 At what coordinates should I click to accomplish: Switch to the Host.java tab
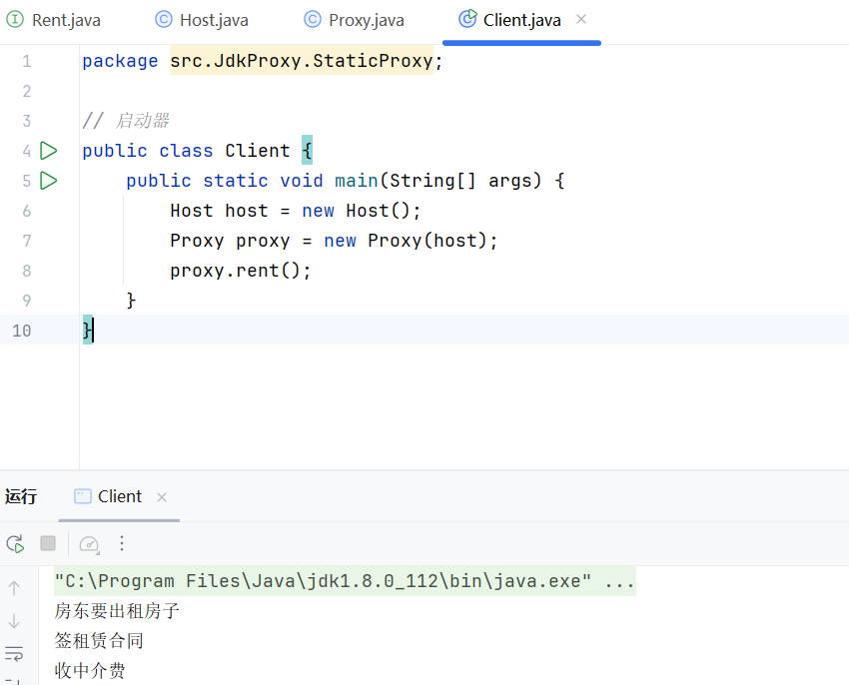203,20
